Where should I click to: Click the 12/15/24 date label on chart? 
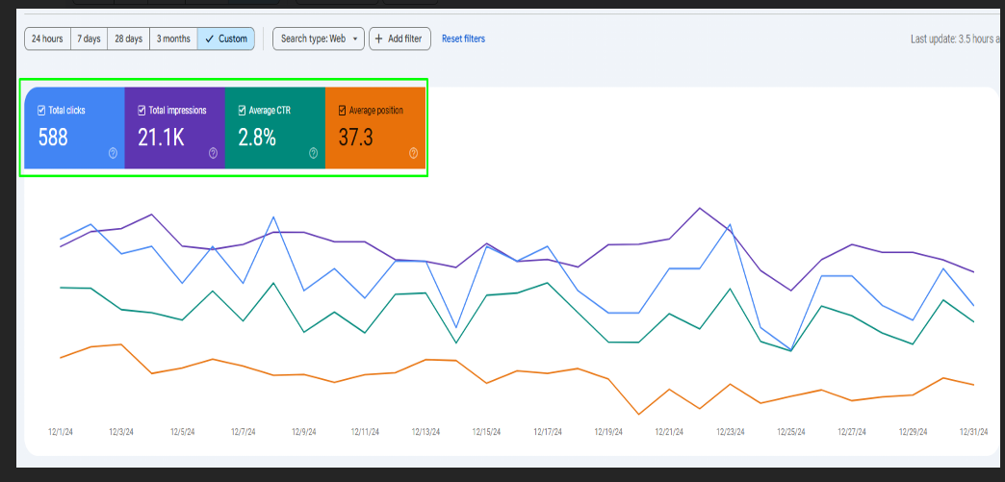coord(486,433)
